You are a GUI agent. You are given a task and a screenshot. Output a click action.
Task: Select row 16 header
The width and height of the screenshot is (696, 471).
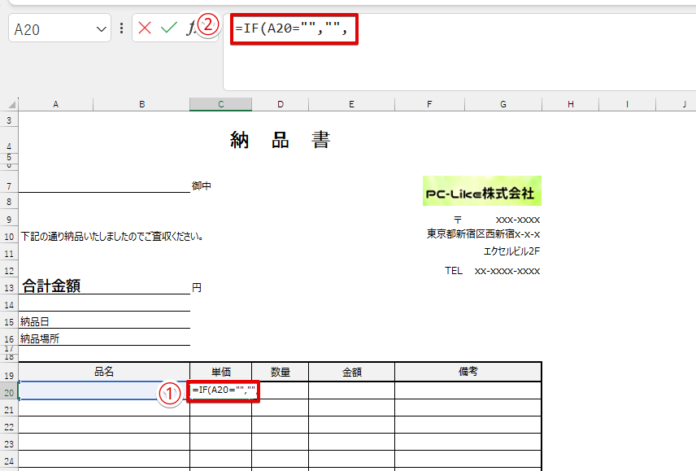pyautogui.click(x=9, y=338)
